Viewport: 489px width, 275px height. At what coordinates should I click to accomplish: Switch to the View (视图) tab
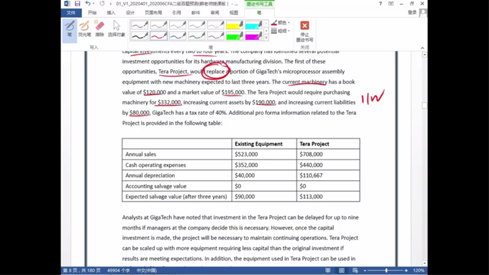(233, 13)
